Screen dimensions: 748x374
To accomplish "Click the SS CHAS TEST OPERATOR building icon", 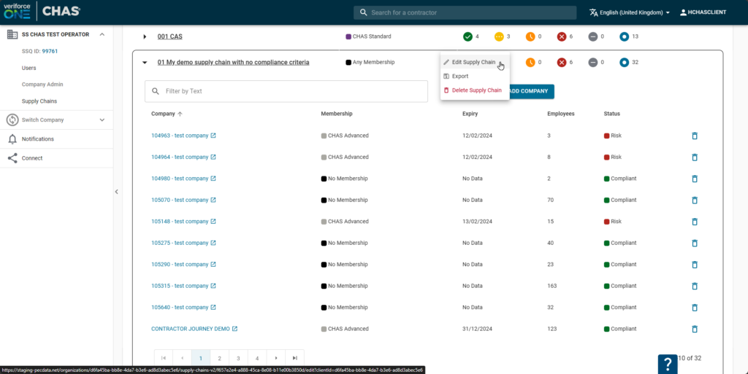I will [12, 34].
